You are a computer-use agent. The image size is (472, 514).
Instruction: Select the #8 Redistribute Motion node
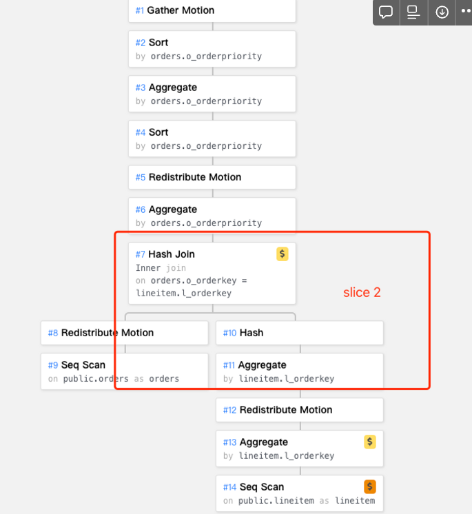coord(125,333)
